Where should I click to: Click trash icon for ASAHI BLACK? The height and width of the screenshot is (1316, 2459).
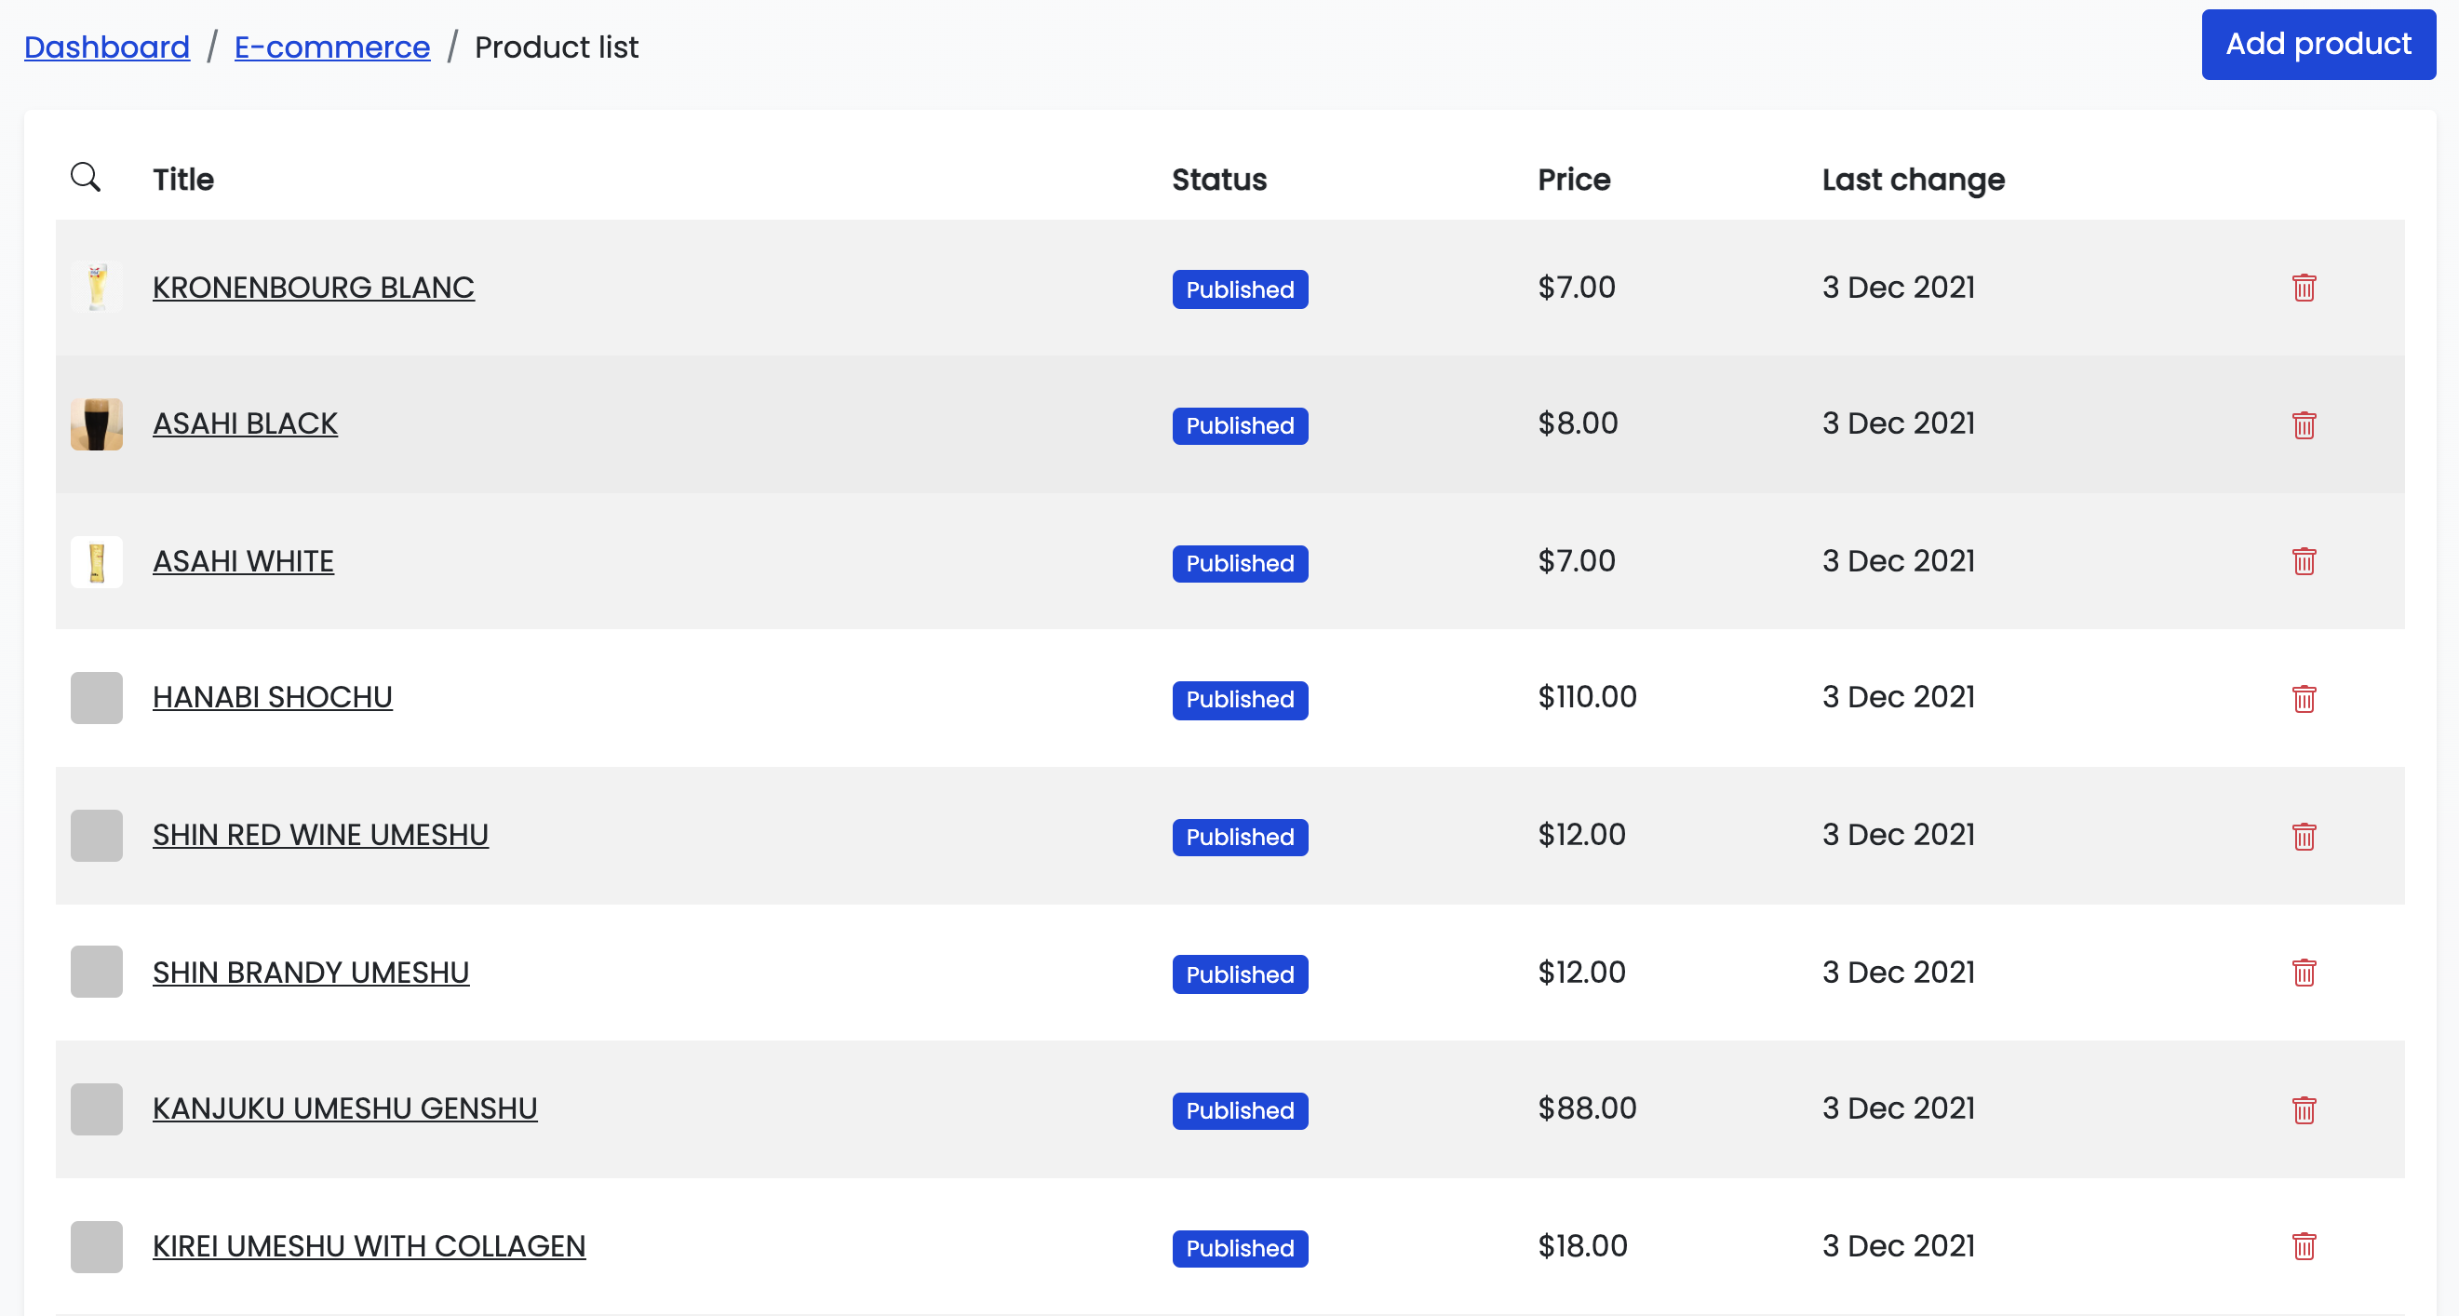click(2304, 424)
